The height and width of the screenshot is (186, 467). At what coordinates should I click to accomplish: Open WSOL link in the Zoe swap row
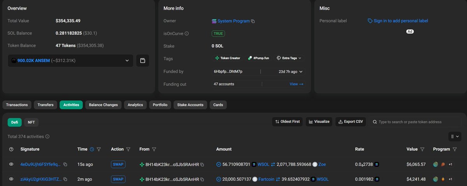264,165
